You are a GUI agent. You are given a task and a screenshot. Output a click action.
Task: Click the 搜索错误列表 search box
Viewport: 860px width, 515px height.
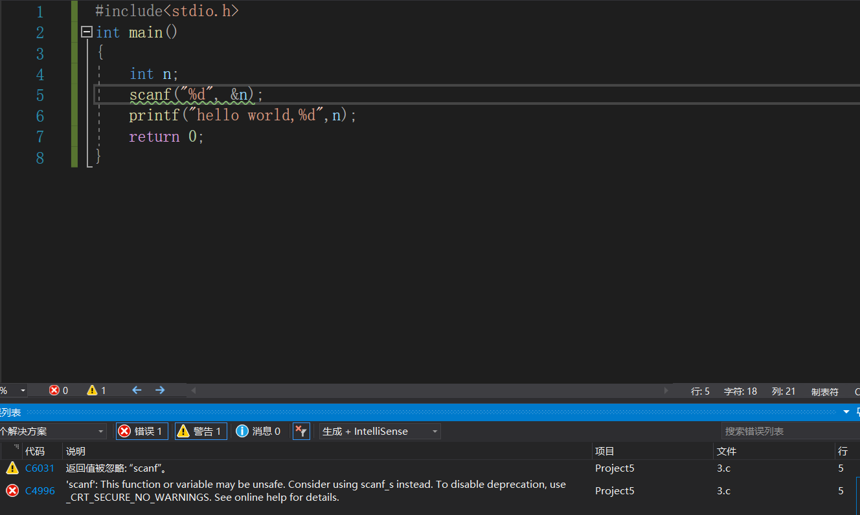[790, 431]
